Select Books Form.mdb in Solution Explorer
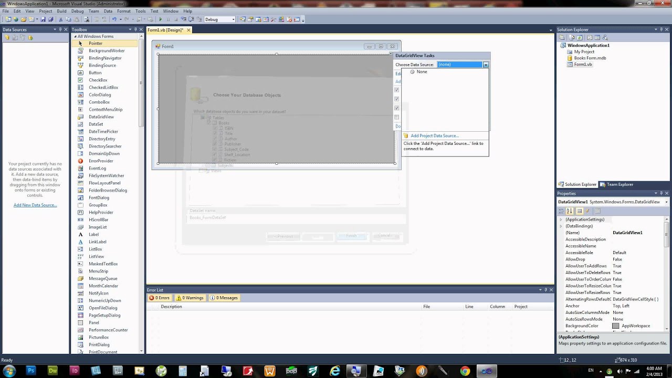Screen dimensions: 672x378 click(590, 58)
